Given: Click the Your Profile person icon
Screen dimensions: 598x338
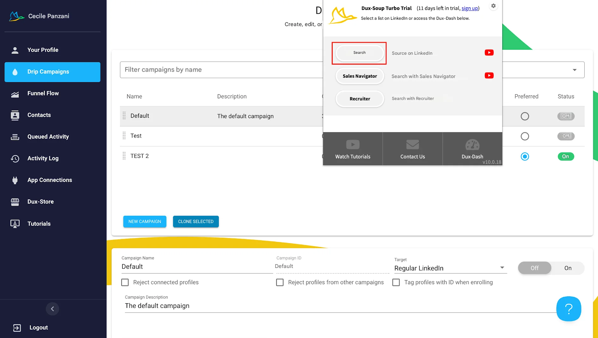Looking at the screenshot, I should pyautogui.click(x=15, y=50).
